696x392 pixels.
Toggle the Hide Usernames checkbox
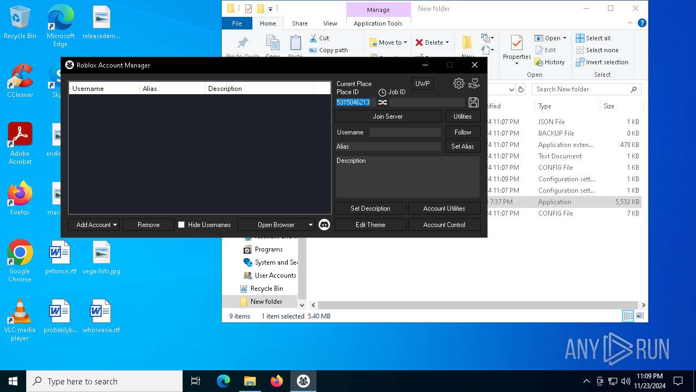click(182, 224)
